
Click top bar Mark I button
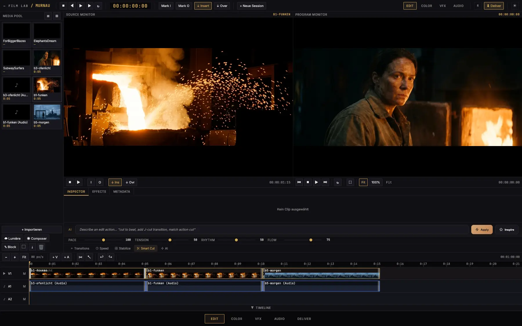(166, 6)
